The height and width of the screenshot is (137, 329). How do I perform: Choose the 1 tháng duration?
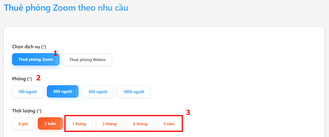[x=79, y=123]
